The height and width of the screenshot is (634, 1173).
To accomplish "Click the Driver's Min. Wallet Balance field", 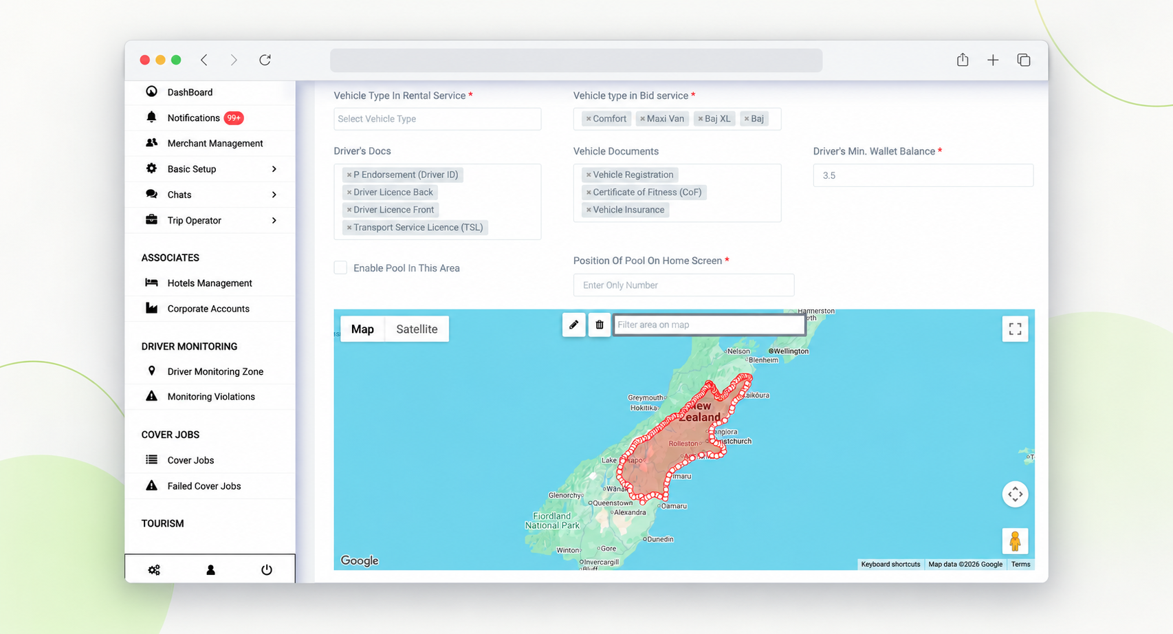I will (923, 175).
